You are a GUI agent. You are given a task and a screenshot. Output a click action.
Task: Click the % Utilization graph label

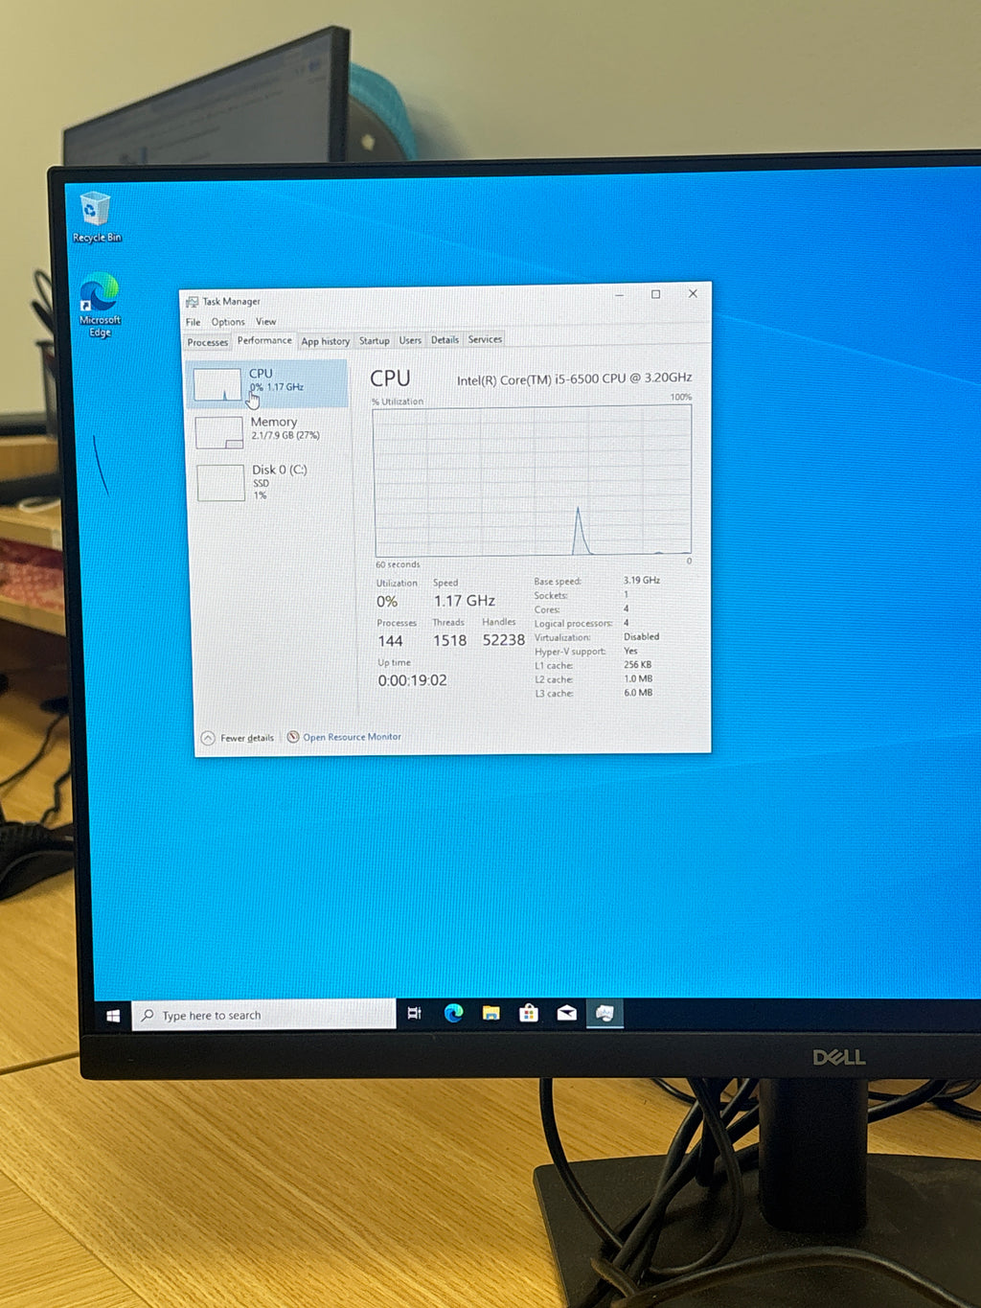pos(397,402)
